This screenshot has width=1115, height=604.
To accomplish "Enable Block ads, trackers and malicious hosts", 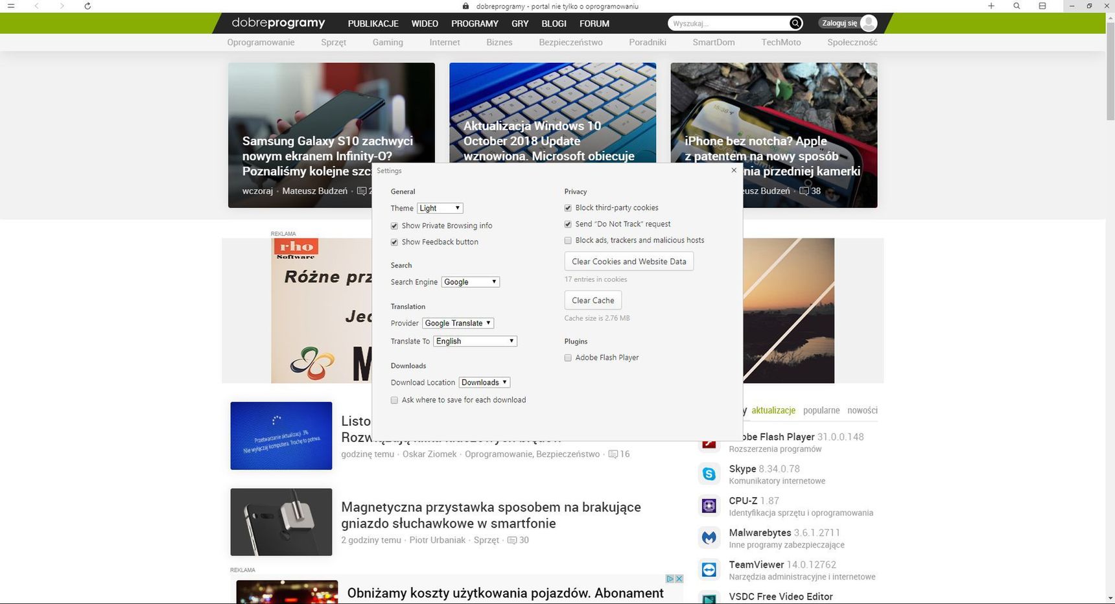I will tap(568, 240).
